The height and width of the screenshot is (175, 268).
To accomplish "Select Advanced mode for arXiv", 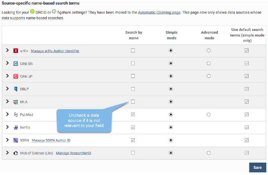I will (x=209, y=51).
